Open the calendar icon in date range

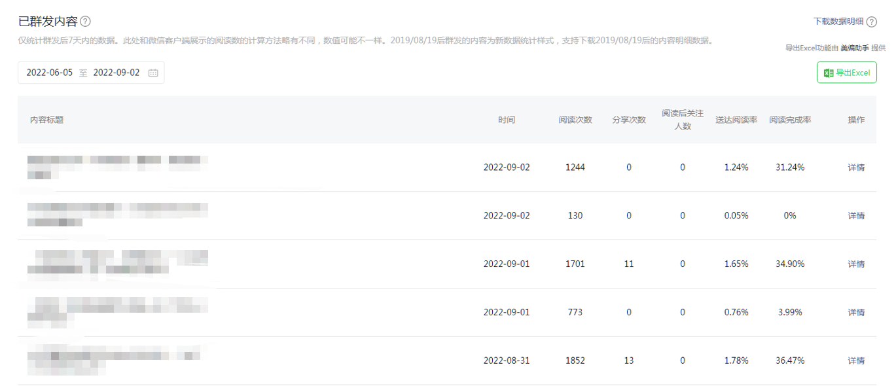coord(153,73)
